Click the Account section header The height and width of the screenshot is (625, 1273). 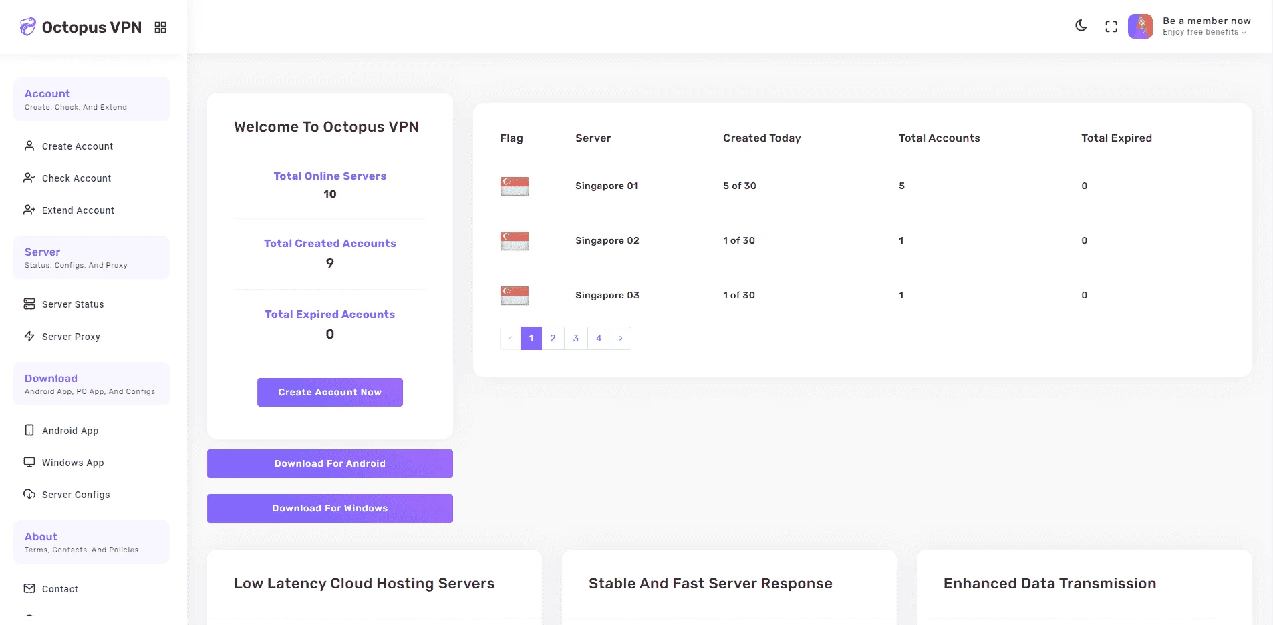click(x=92, y=99)
